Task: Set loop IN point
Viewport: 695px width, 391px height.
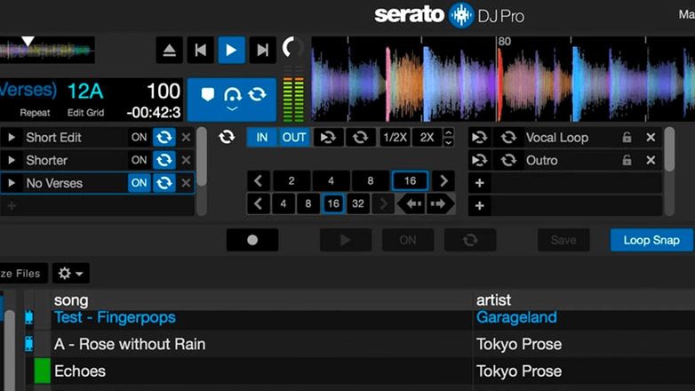Action: coord(262,138)
